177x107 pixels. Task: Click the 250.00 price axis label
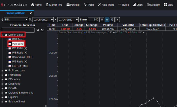53,76
